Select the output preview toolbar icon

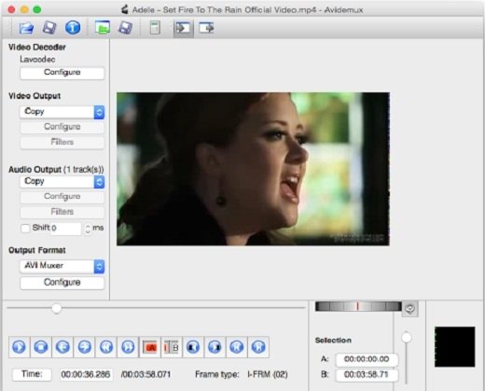pos(206,28)
